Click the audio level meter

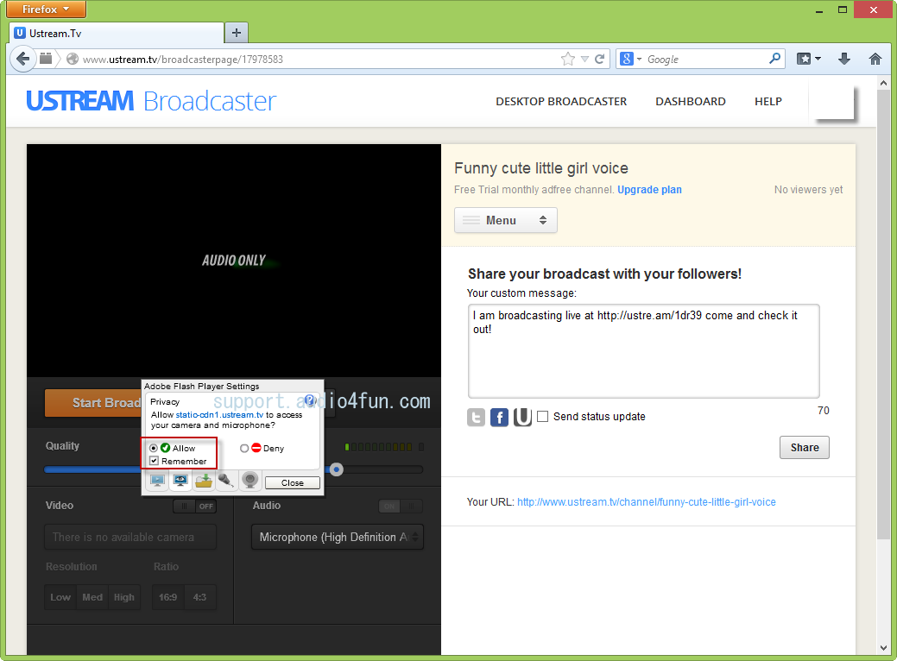[x=384, y=447]
